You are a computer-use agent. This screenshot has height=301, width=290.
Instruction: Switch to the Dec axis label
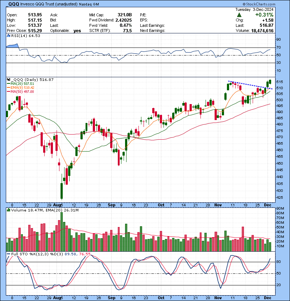pos(269,205)
